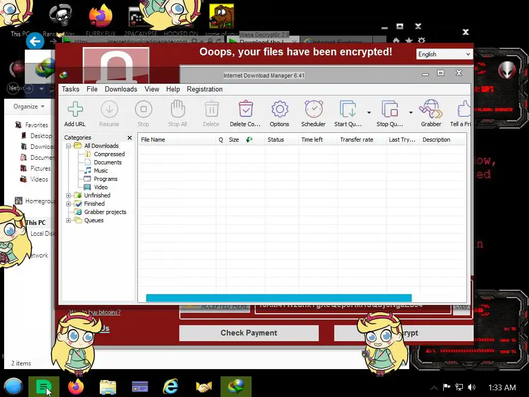Sort by Description column header
529x397 pixels.
click(443, 140)
